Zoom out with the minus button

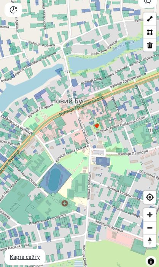click(x=150, y=228)
